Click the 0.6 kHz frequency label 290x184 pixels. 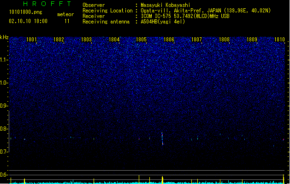pos(4,175)
